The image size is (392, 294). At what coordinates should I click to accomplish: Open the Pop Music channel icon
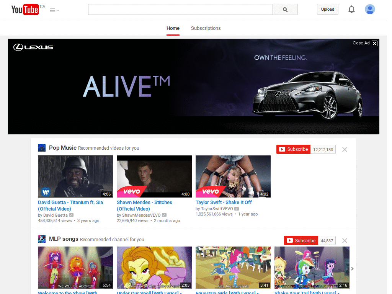42,148
